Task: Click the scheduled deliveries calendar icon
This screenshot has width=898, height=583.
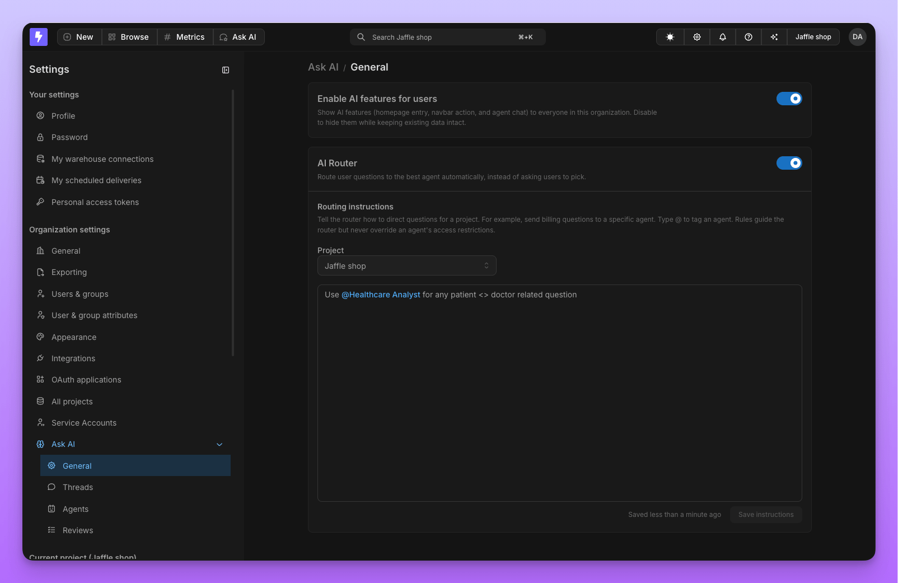Action: tap(40, 180)
